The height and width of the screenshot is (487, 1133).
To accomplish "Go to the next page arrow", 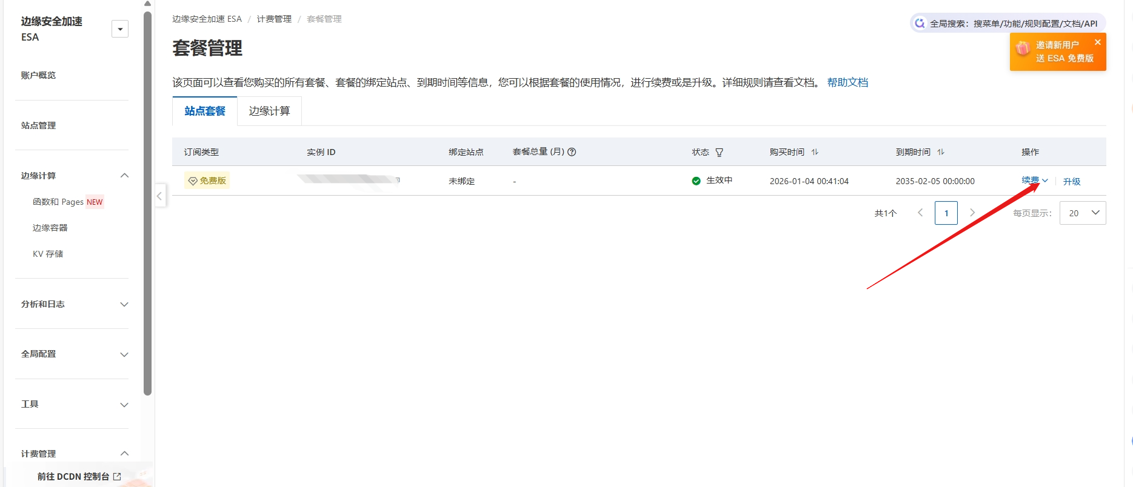I will pyautogui.click(x=972, y=213).
